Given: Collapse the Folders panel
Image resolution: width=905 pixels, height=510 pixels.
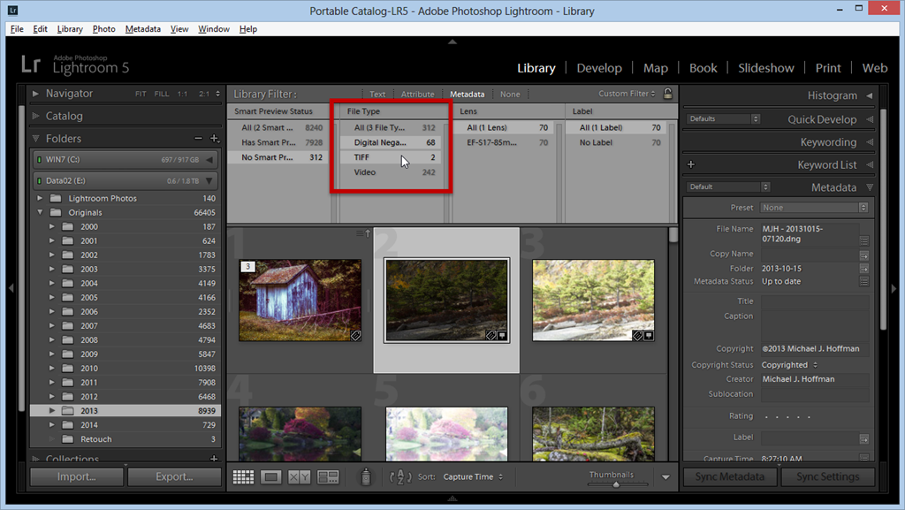Looking at the screenshot, I should [35, 139].
